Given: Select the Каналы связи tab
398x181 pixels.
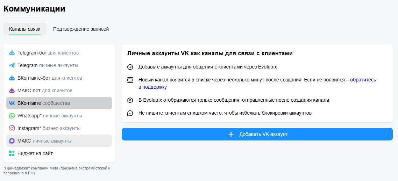Looking at the screenshot, I should tap(25, 29).
